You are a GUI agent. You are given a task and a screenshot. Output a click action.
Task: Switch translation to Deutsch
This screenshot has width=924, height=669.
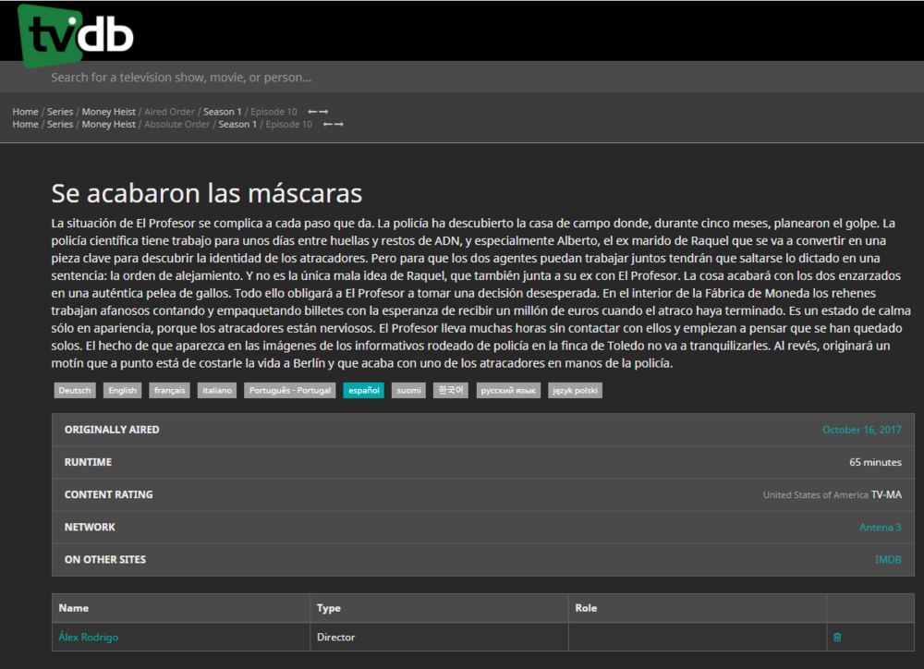pyautogui.click(x=74, y=390)
